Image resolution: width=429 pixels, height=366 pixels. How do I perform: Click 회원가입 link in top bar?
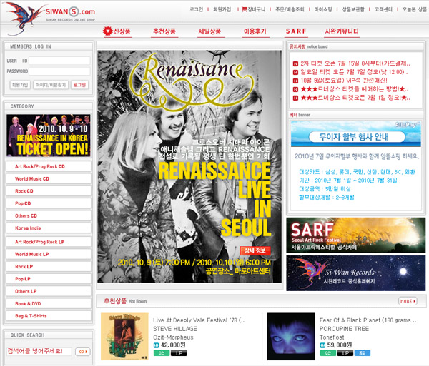(x=222, y=9)
